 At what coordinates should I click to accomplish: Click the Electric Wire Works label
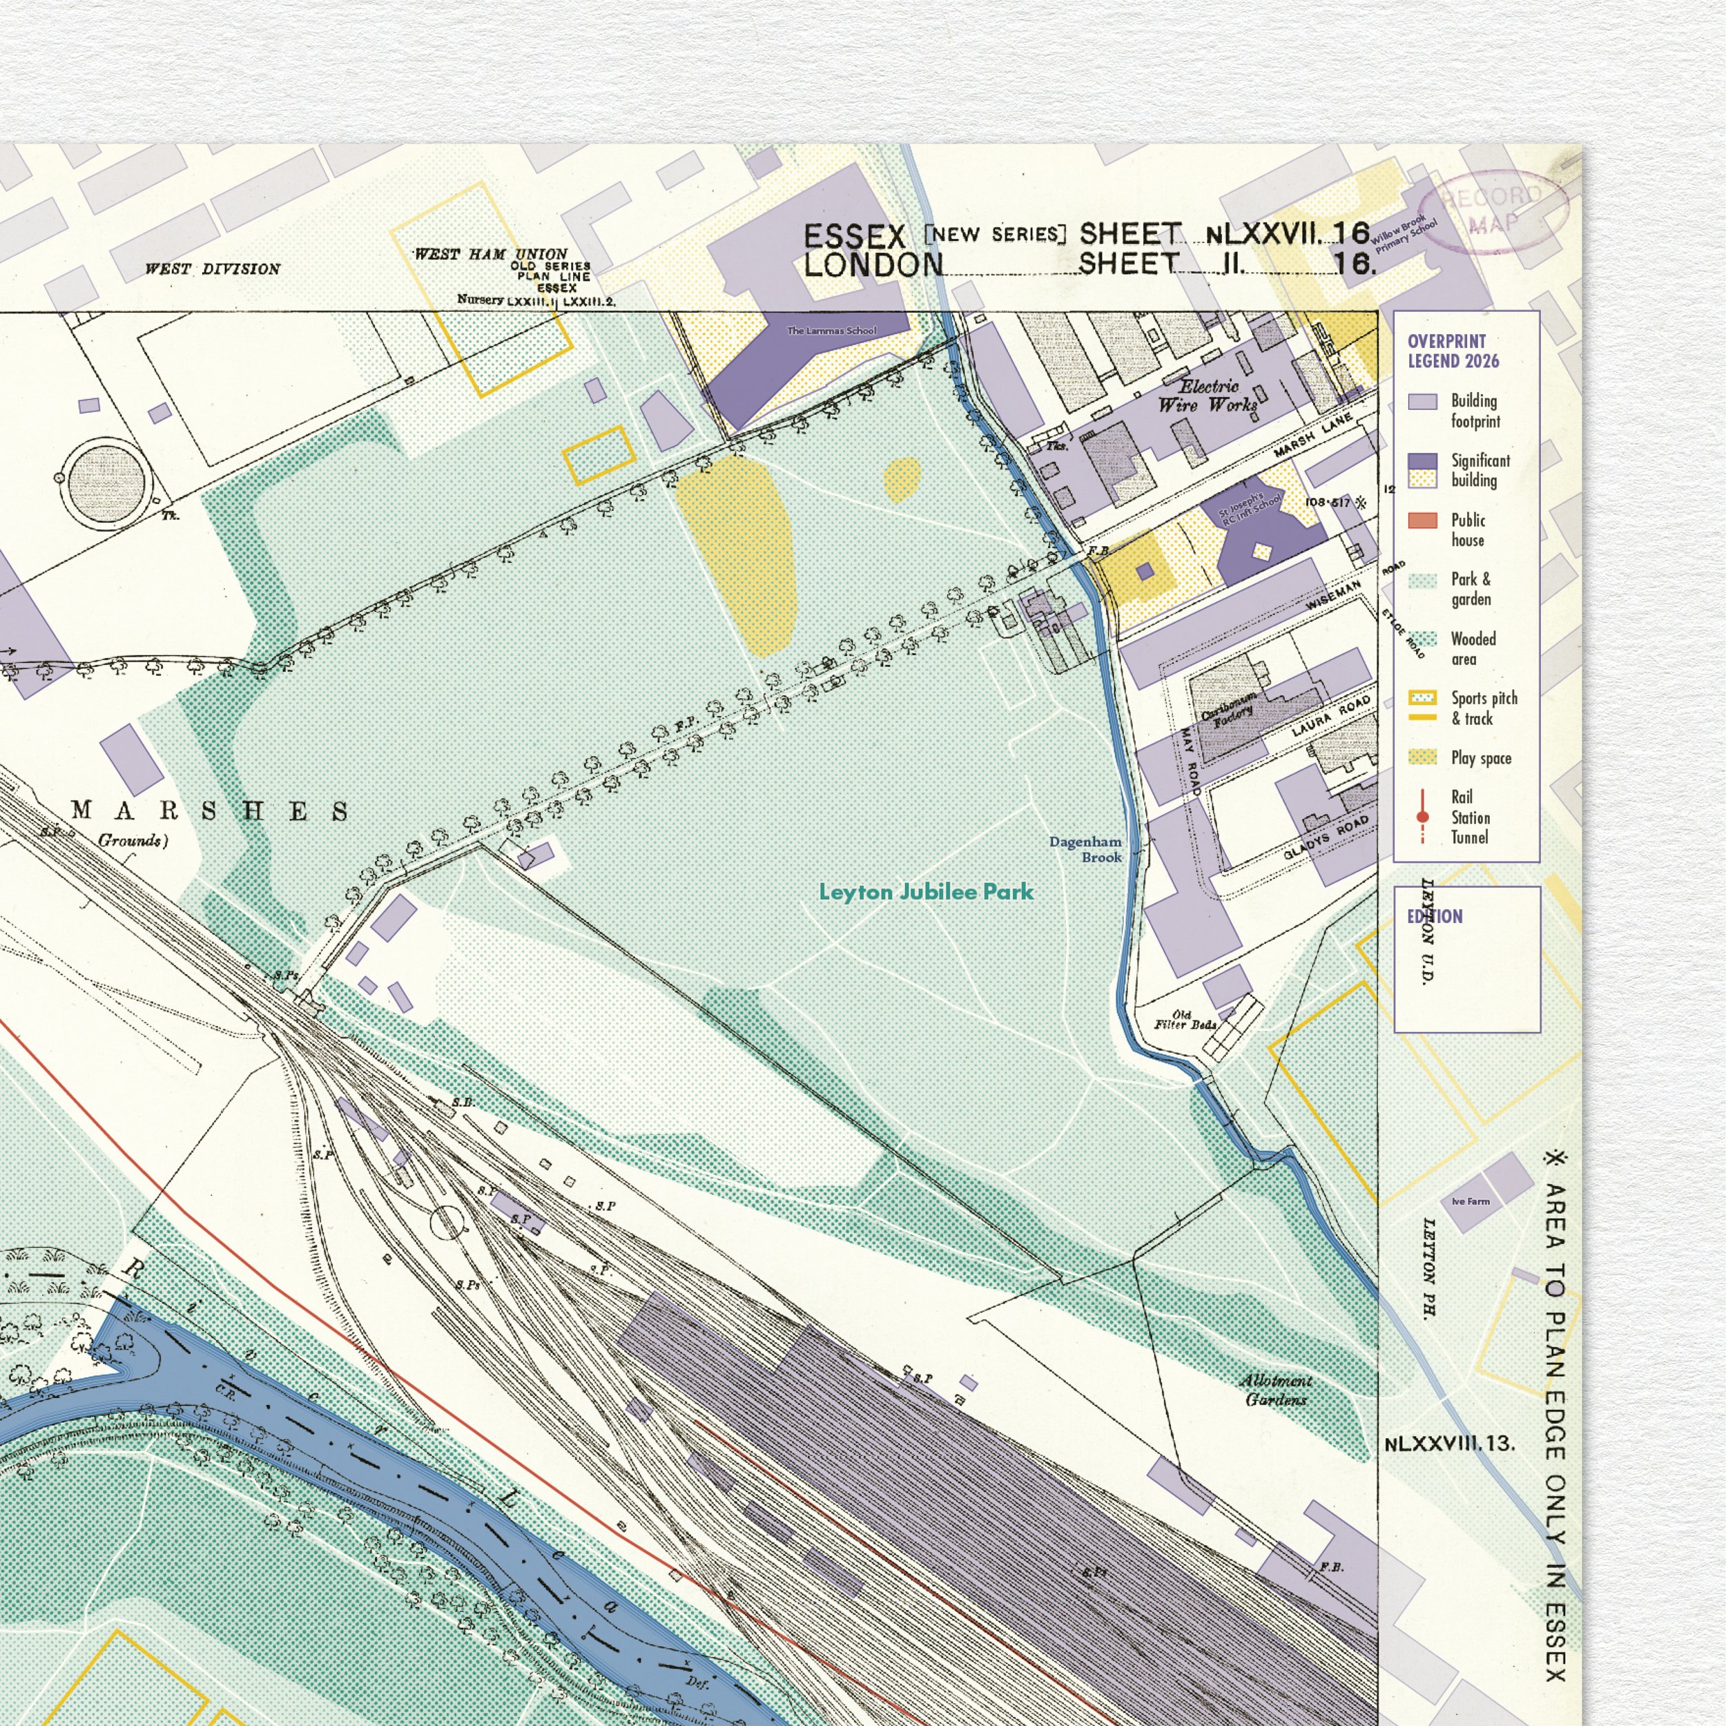click(x=1210, y=396)
